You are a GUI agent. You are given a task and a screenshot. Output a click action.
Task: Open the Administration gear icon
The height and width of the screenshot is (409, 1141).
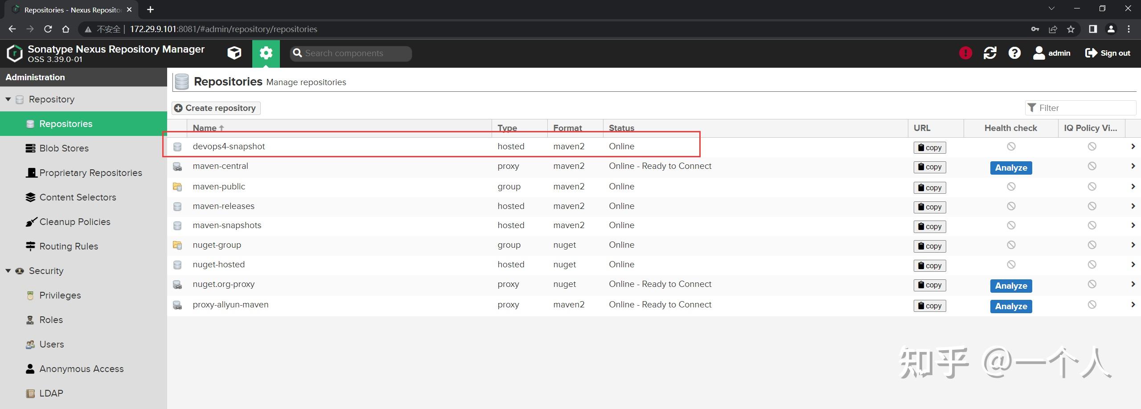tap(266, 53)
